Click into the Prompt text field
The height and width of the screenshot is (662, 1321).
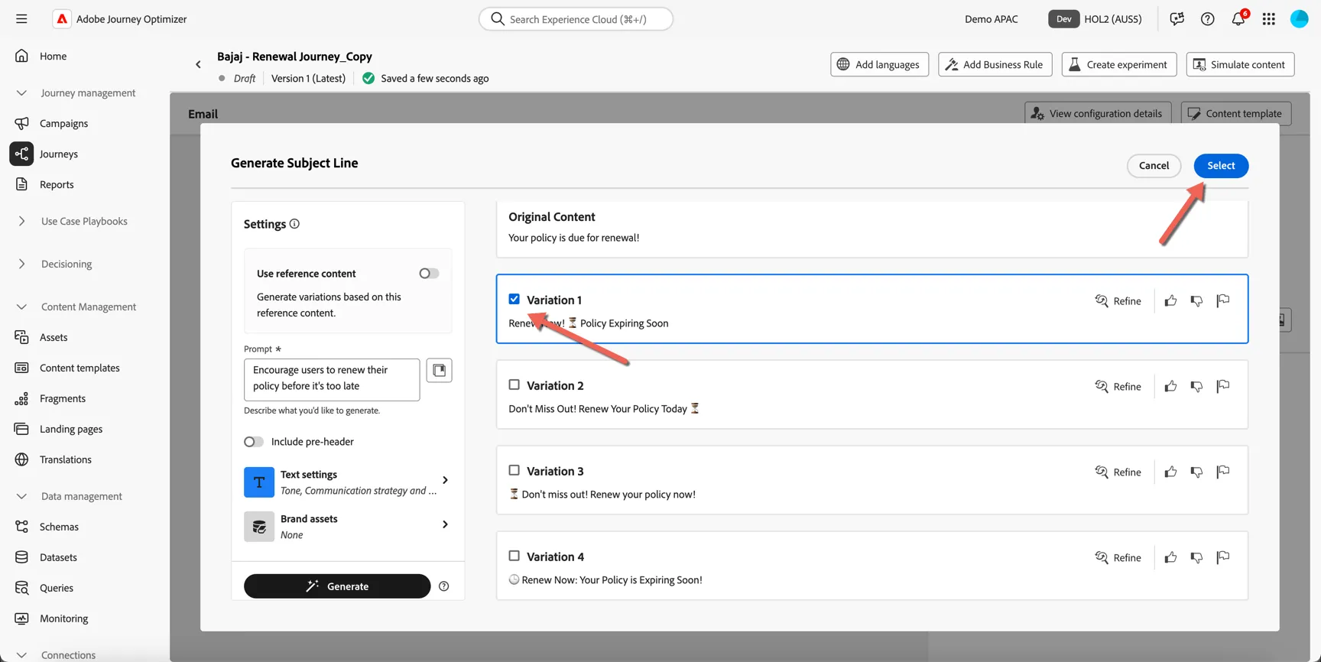332,379
